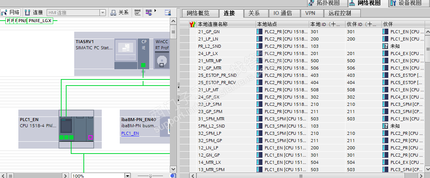
Task: Select the 25_ESTOP_PR_RCV connection name
Action: [x=217, y=83]
